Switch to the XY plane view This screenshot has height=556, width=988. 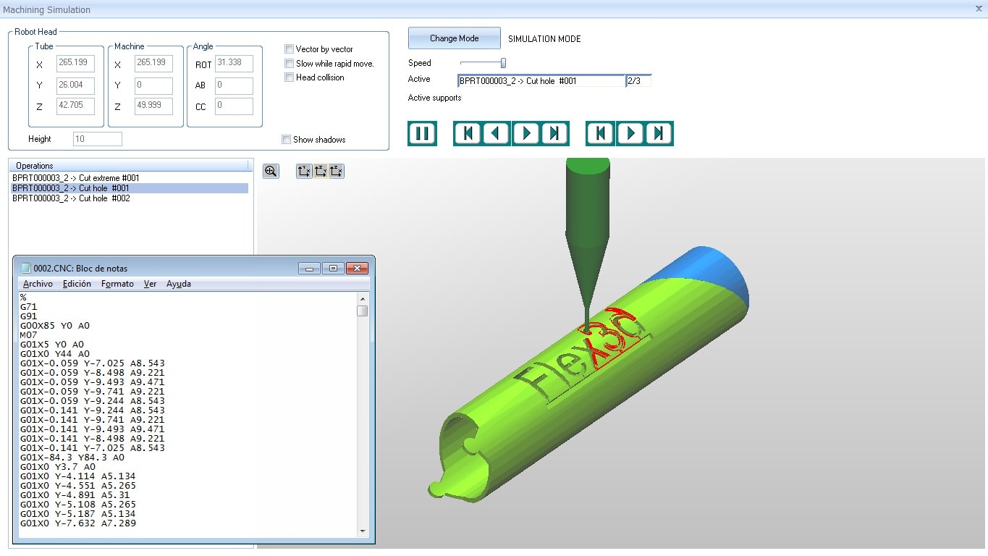[x=304, y=171]
